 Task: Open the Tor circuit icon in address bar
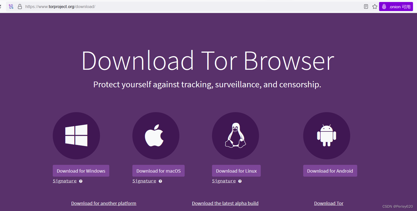(11, 7)
